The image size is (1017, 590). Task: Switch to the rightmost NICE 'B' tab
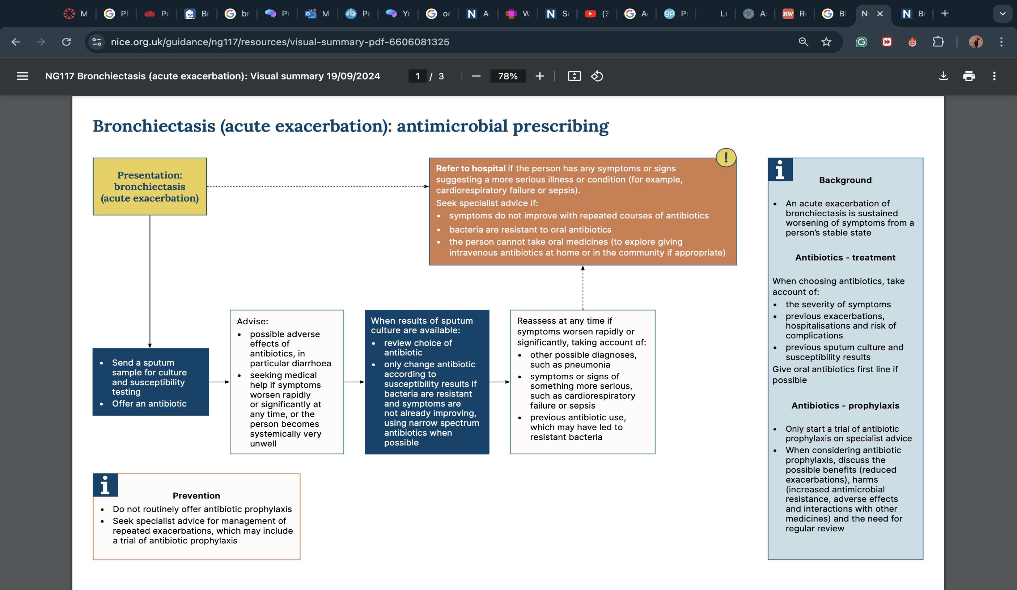pyautogui.click(x=913, y=14)
